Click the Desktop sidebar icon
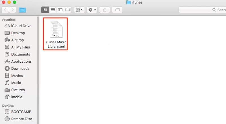 [x=7, y=33]
